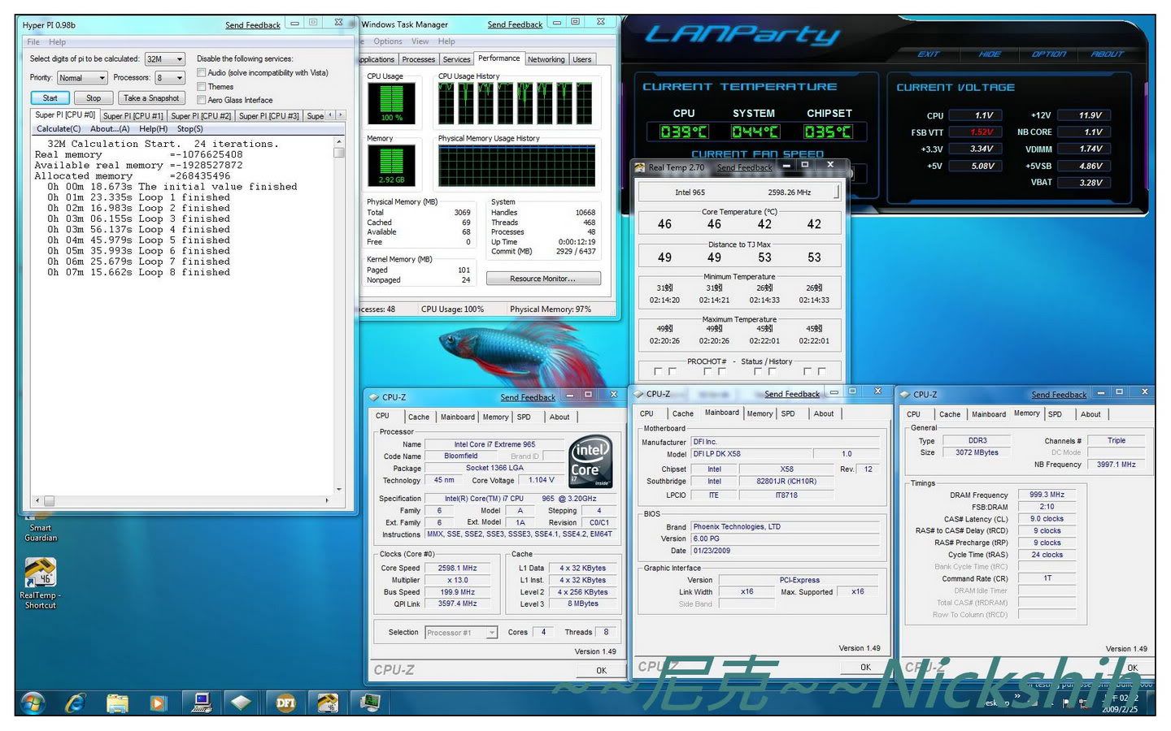The height and width of the screenshot is (731, 1171).
Task: Click the CPU-Z icon in the CPU window title
Action: (x=374, y=397)
